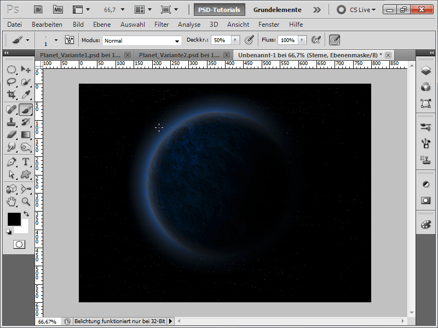Activate the Grundelemente workspace button

pos(278,10)
